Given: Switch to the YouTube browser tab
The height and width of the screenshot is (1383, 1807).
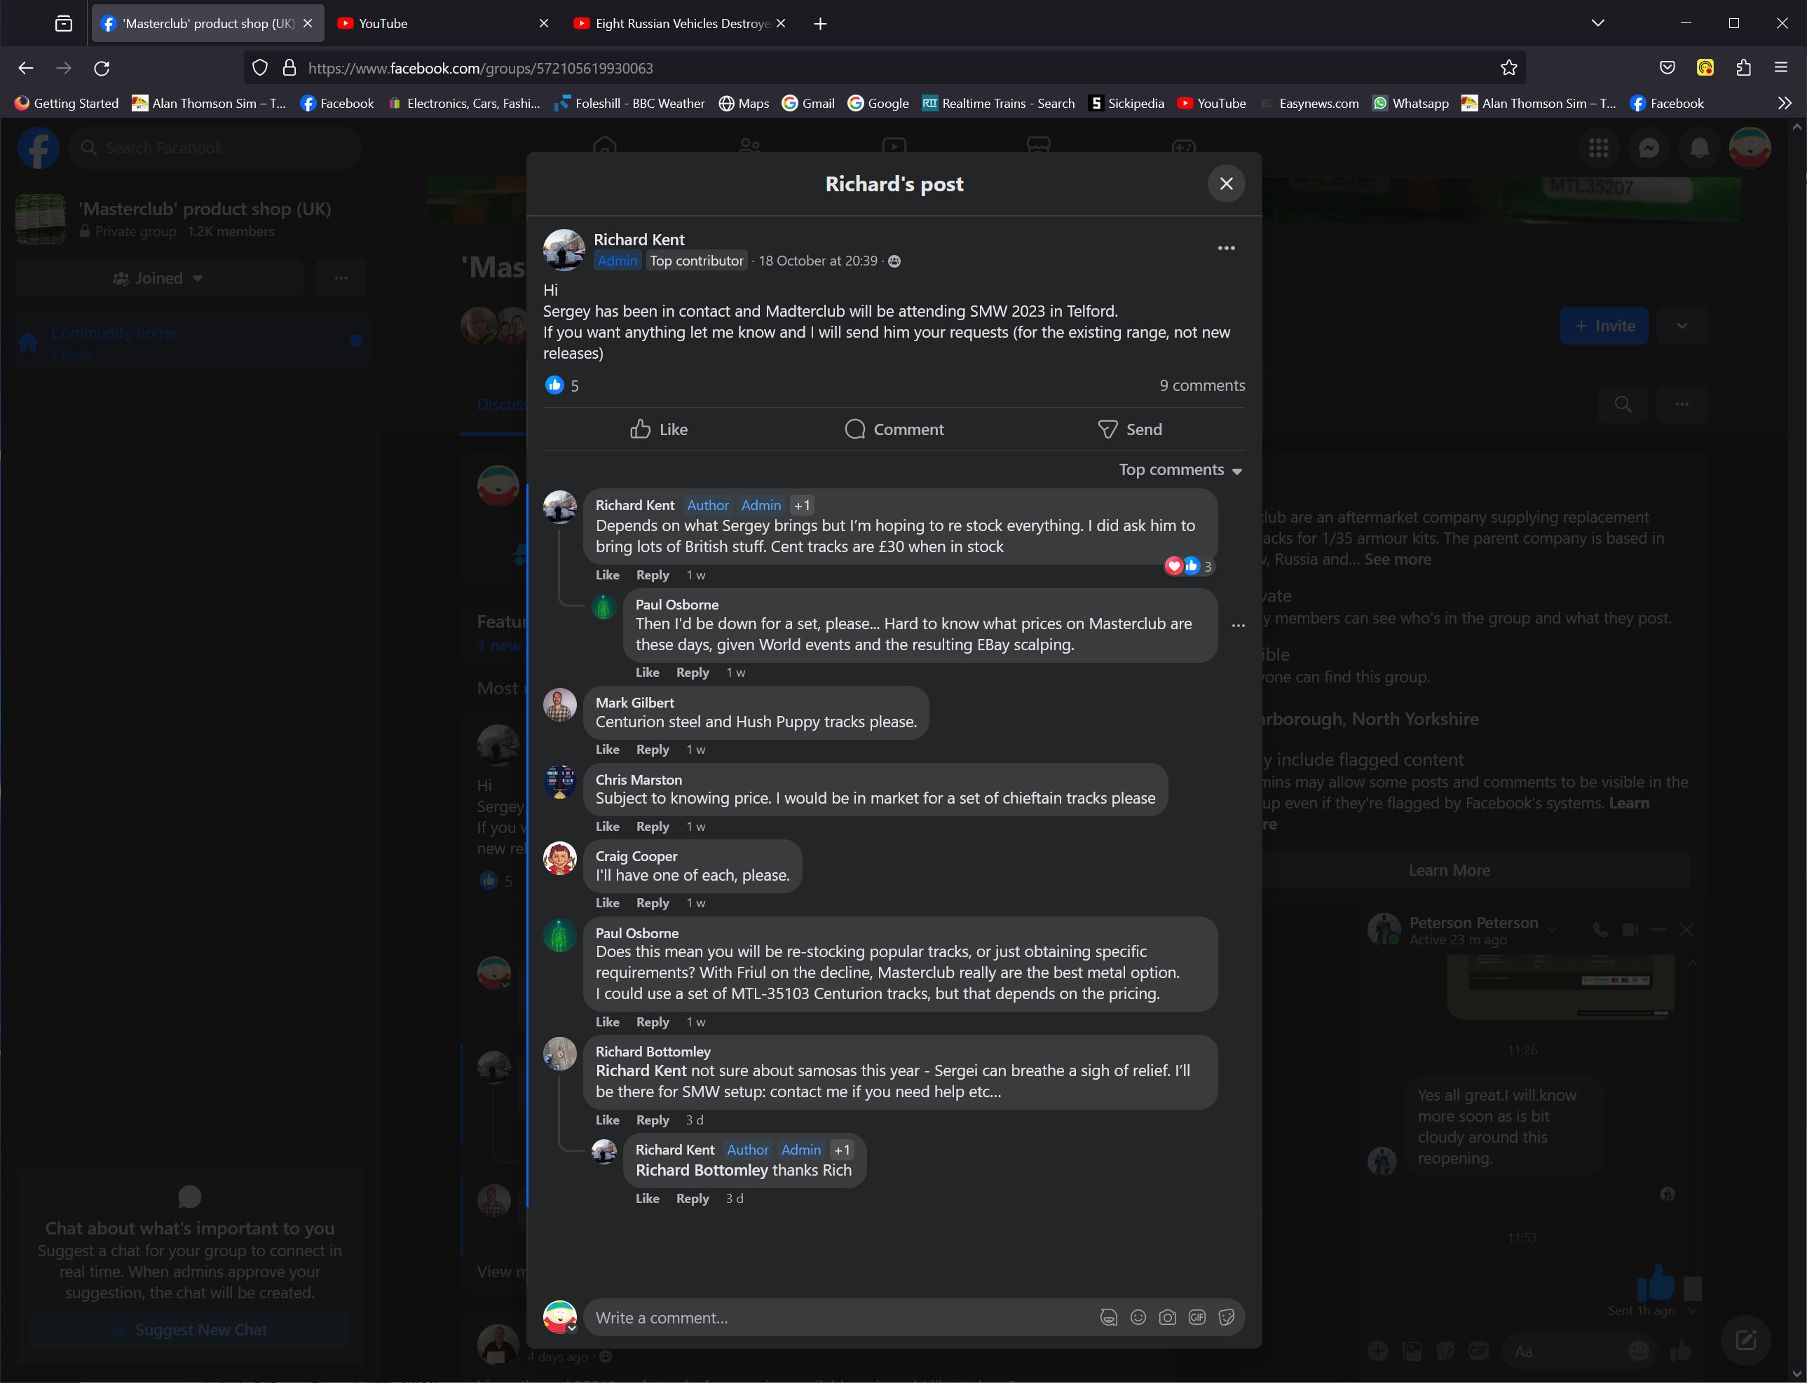Looking at the screenshot, I should (x=444, y=23).
